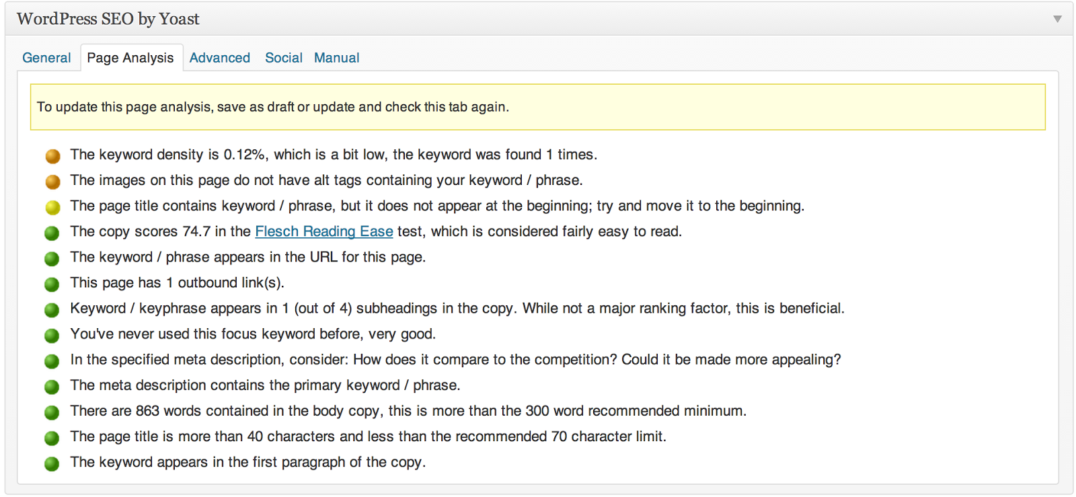Click the line about recommended 70 character limit
Image resolution: width=1076 pixels, height=497 pixels.
click(368, 436)
